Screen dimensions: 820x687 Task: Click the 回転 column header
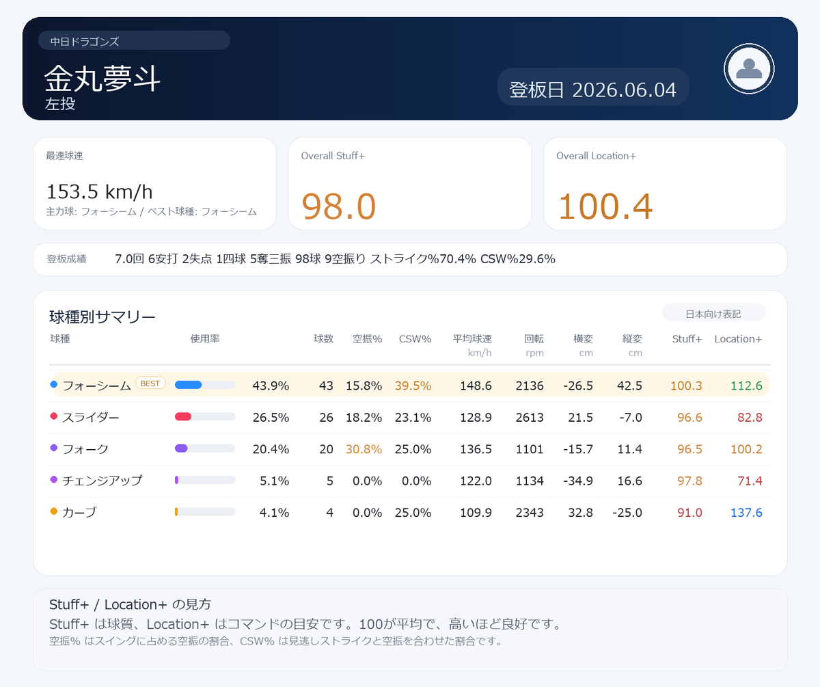pos(534,338)
